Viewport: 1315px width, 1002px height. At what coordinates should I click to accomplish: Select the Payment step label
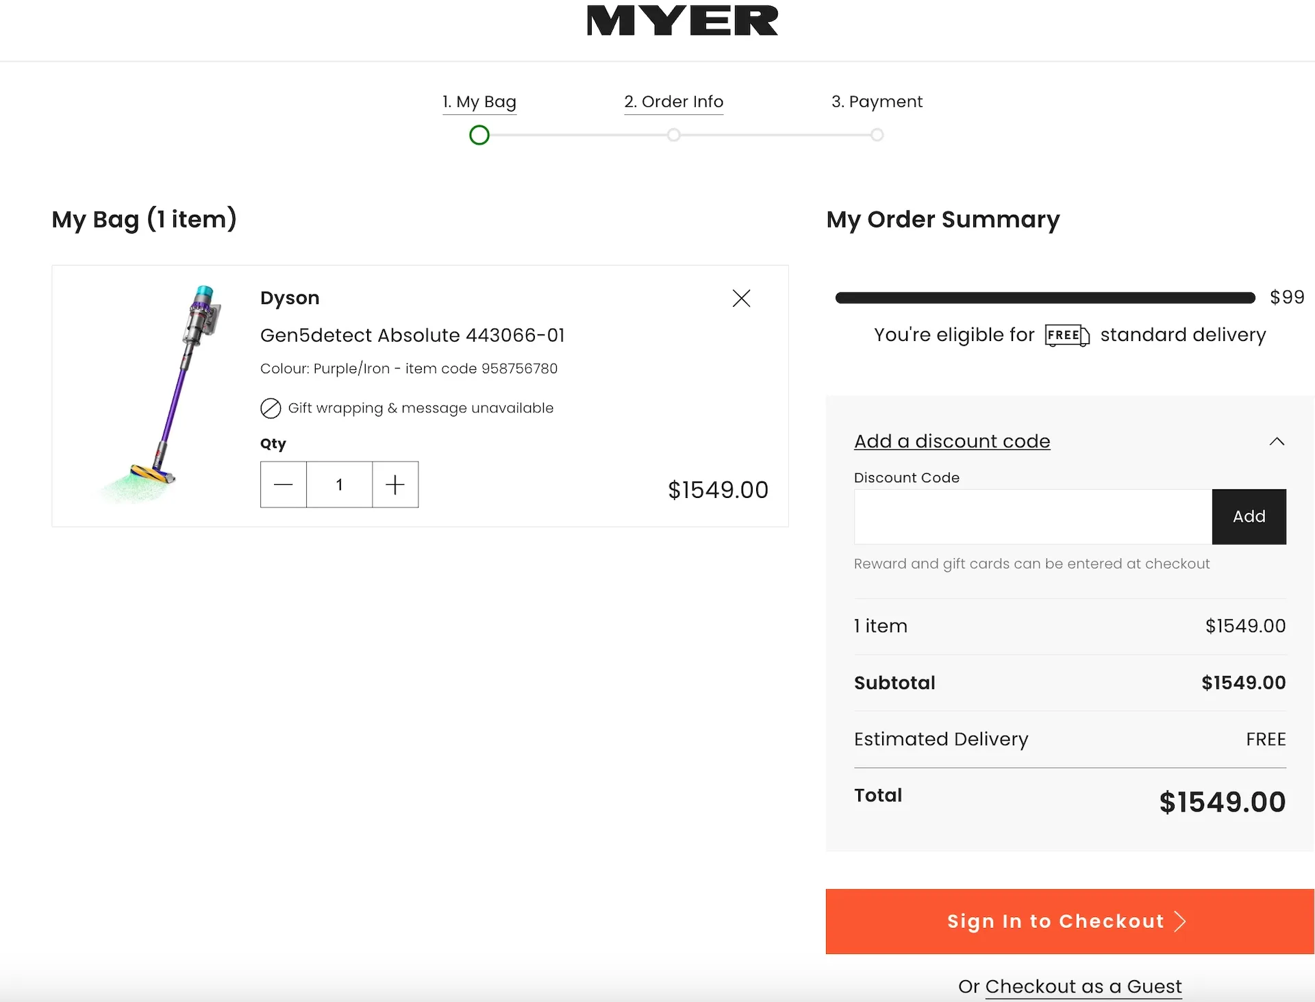point(877,101)
